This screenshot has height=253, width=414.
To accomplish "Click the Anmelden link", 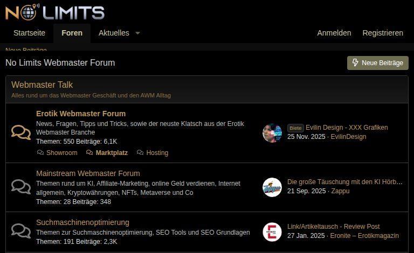I will coord(334,33).
